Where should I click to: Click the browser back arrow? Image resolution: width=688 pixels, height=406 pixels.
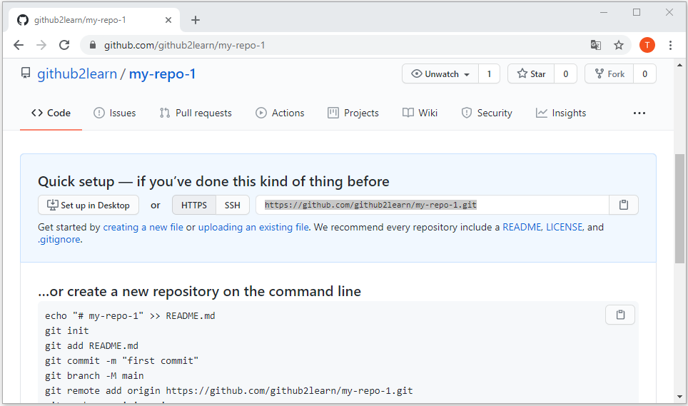(19, 45)
